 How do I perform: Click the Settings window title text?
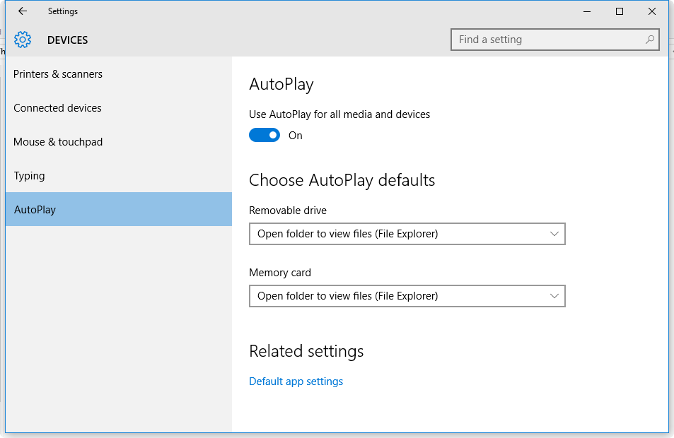pos(63,11)
